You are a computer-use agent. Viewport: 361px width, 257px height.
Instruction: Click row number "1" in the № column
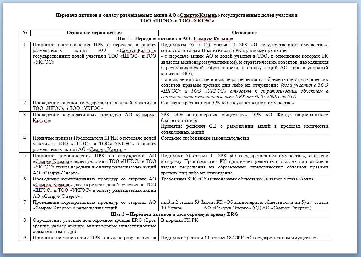(x=25, y=45)
